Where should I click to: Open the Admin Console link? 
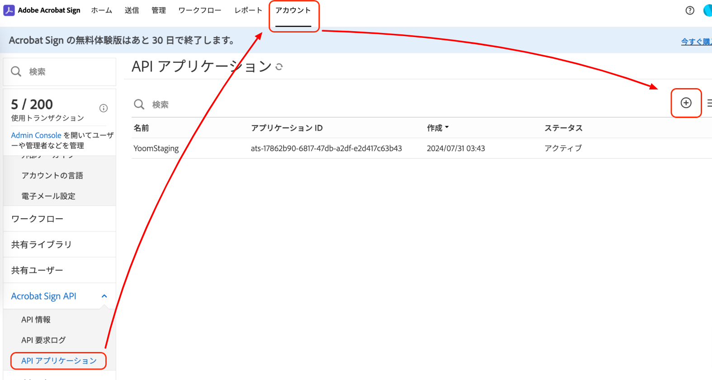[36, 135]
